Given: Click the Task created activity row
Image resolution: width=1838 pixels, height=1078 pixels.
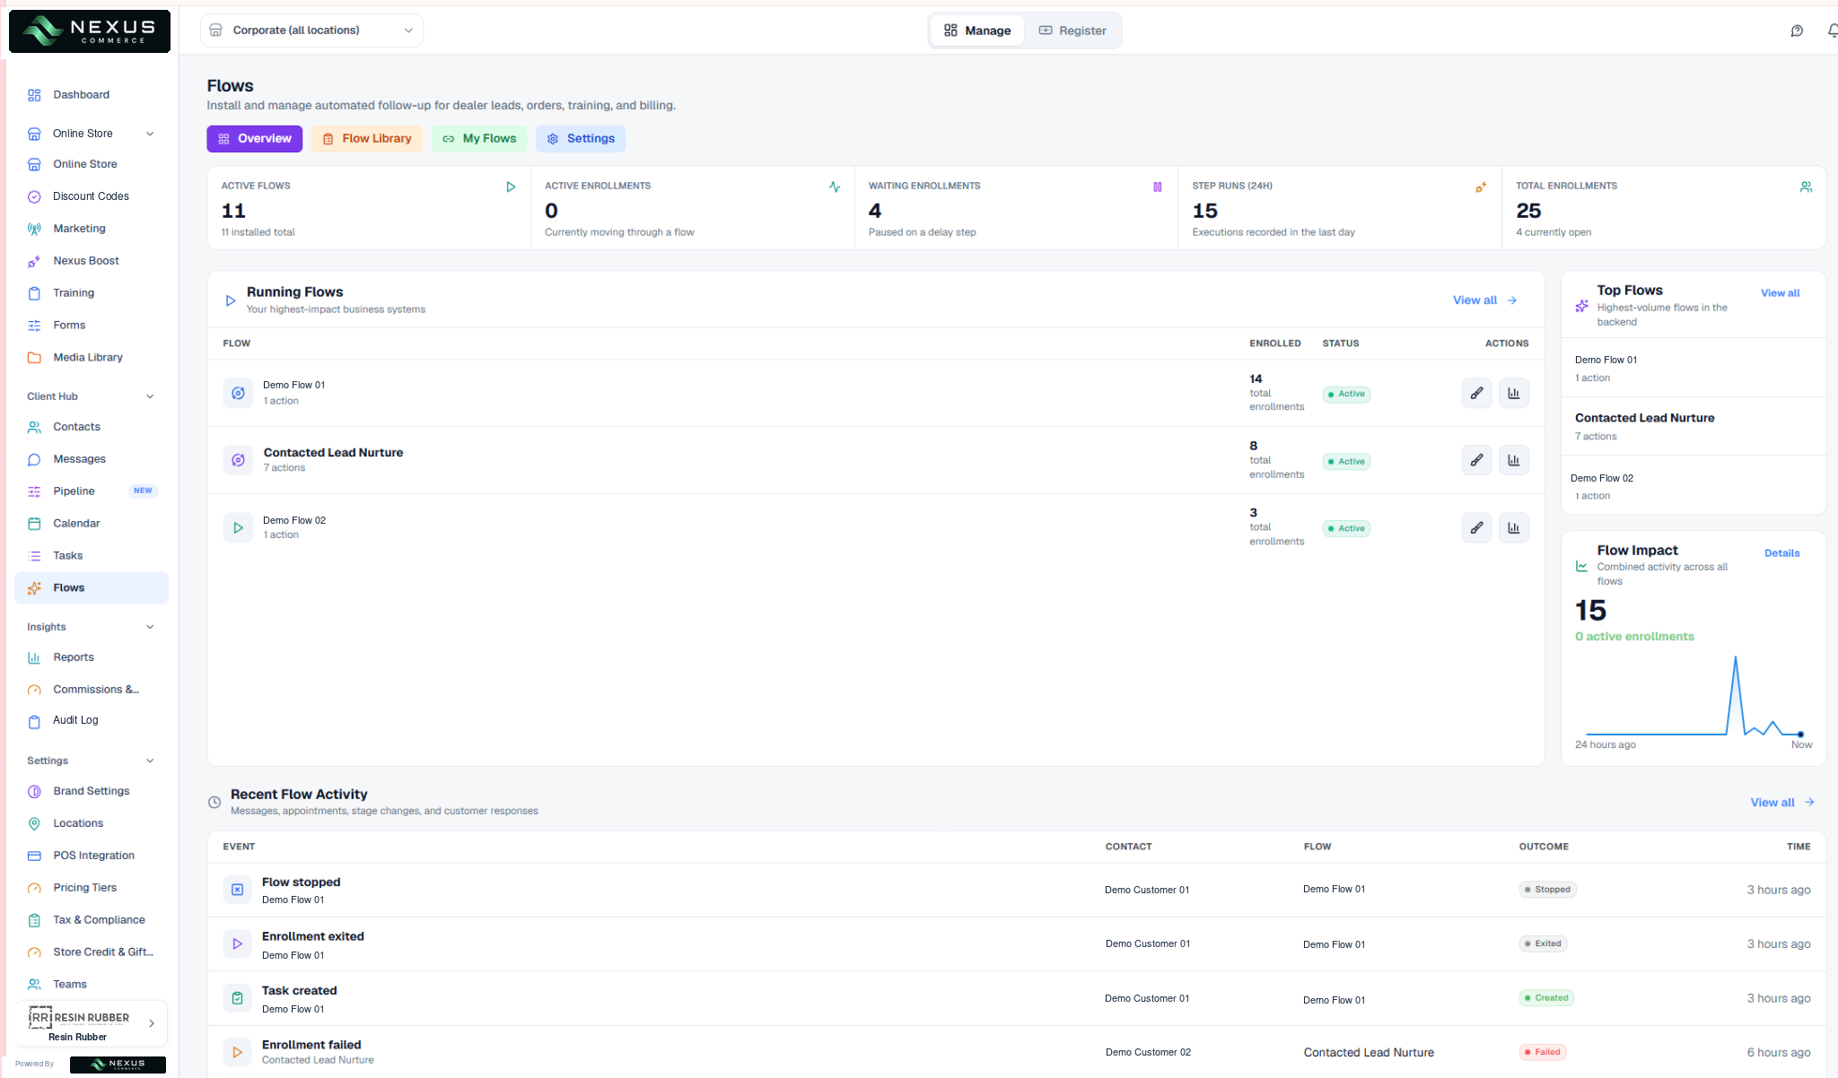Looking at the screenshot, I should (x=1016, y=999).
